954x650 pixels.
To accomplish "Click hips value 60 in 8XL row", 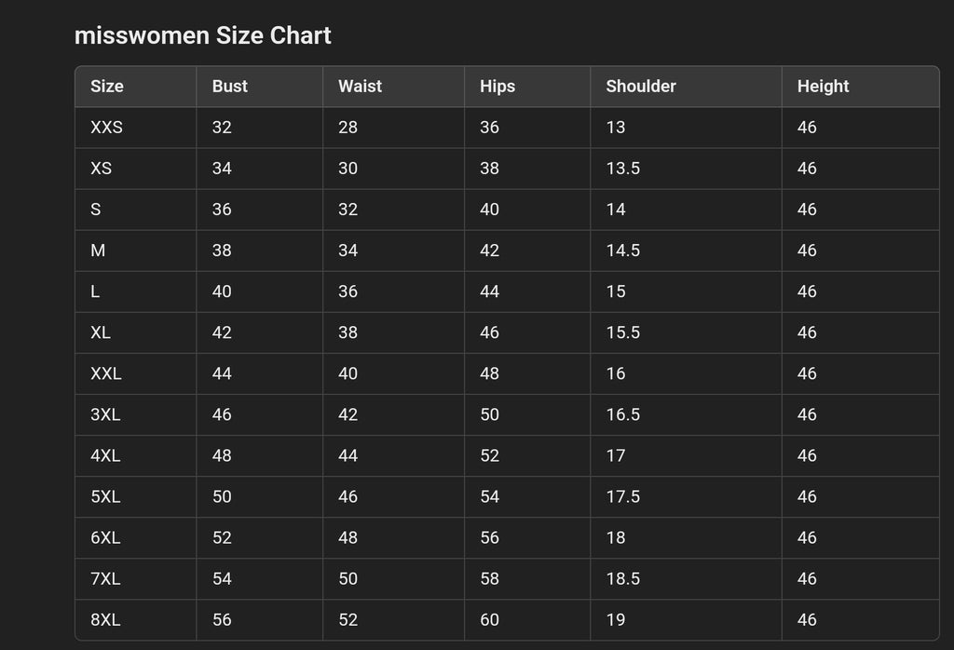I will coord(490,619).
